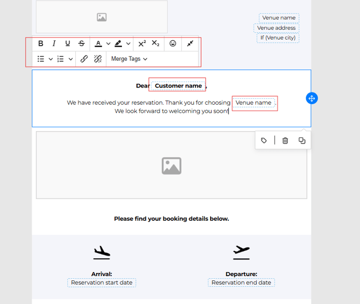Expand the bulleted list style options
360x304 pixels.
pos(51,59)
